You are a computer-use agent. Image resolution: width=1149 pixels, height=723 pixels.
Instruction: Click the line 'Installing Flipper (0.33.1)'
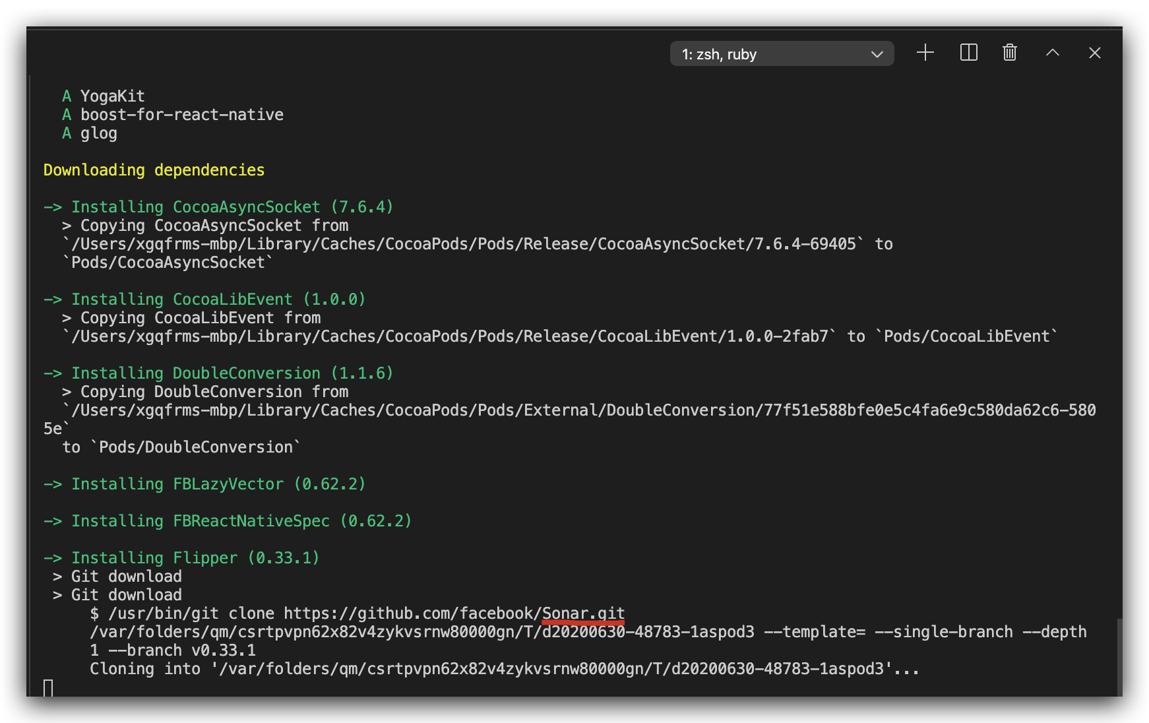pyautogui.click(x=181, y=558)
